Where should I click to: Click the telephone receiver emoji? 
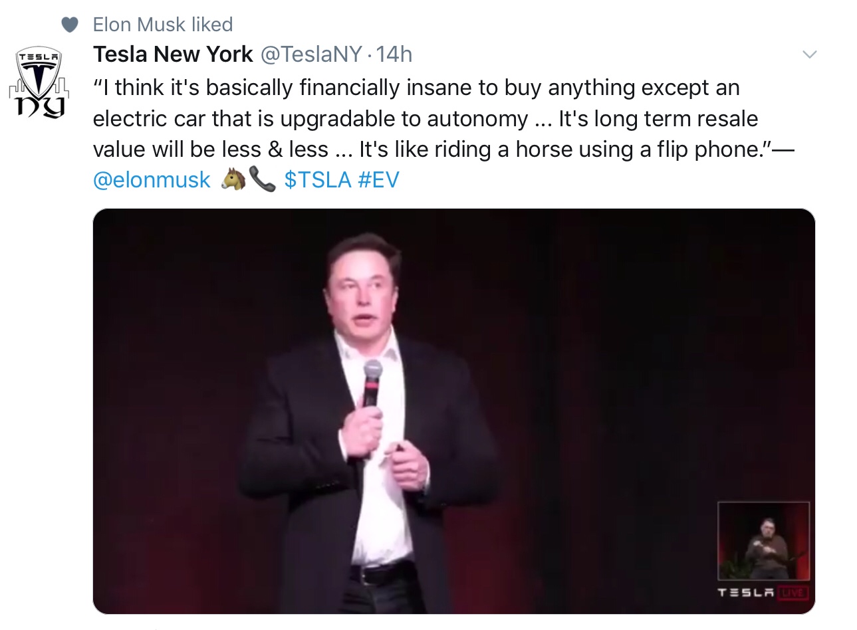point(262,179)
